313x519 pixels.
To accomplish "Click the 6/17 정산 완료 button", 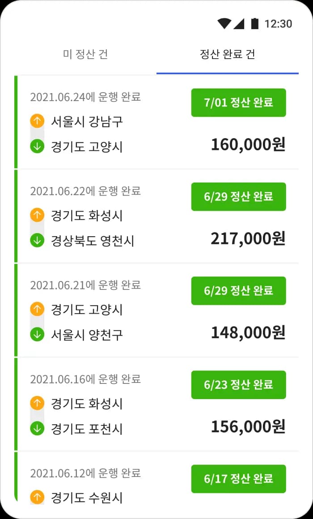I will point(238,479).
